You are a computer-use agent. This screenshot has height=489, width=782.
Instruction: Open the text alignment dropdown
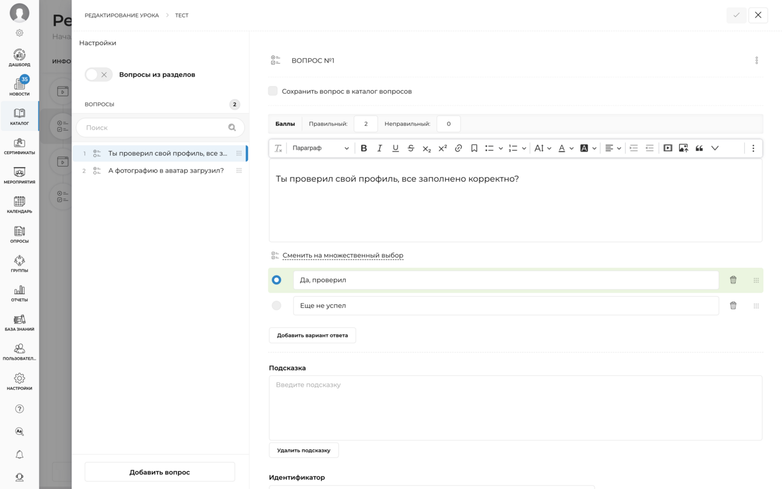click(x=613, y=148)
